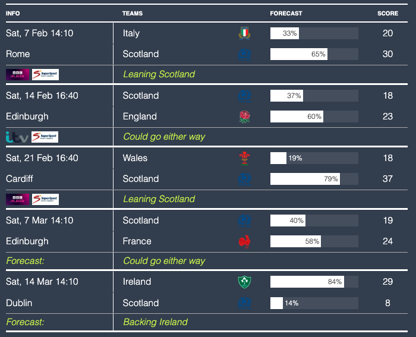Click the 'Backing Ireland' forecast text
Screen dimensions: 416x337
[155, 322]
